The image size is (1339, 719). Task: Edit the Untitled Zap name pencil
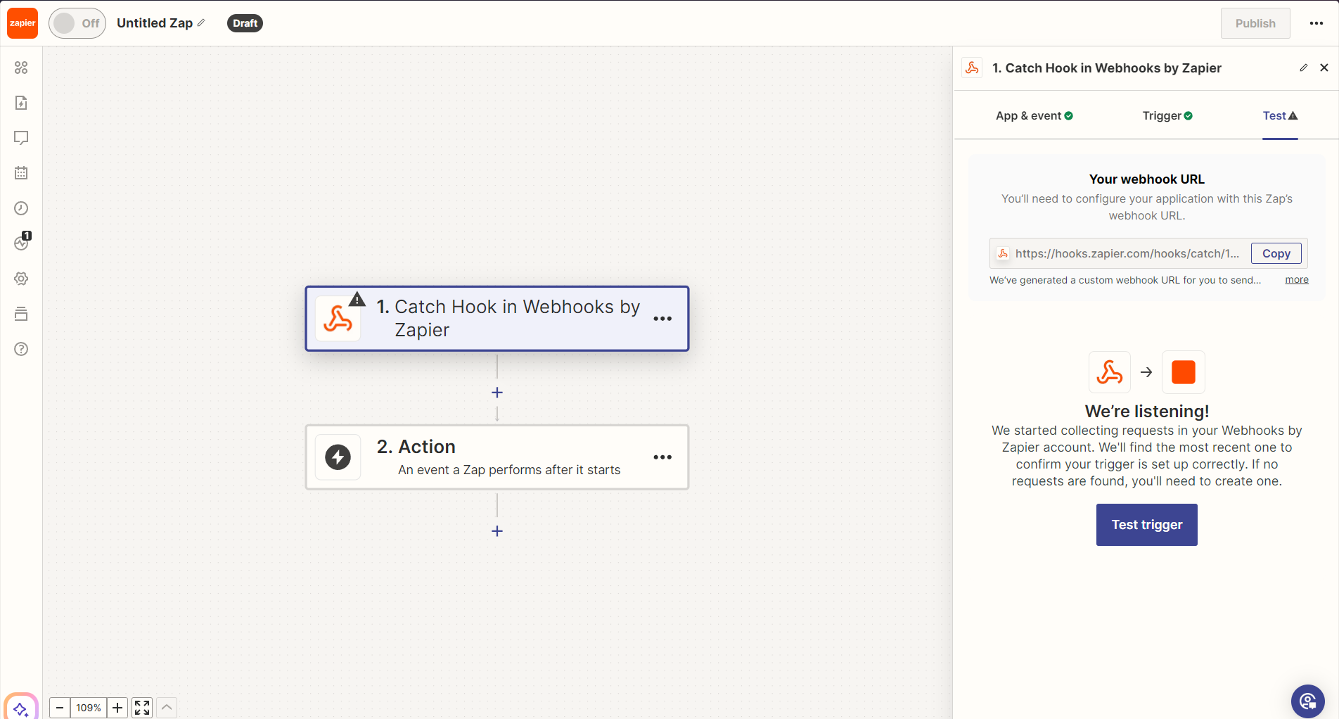(x=201, y=23)
